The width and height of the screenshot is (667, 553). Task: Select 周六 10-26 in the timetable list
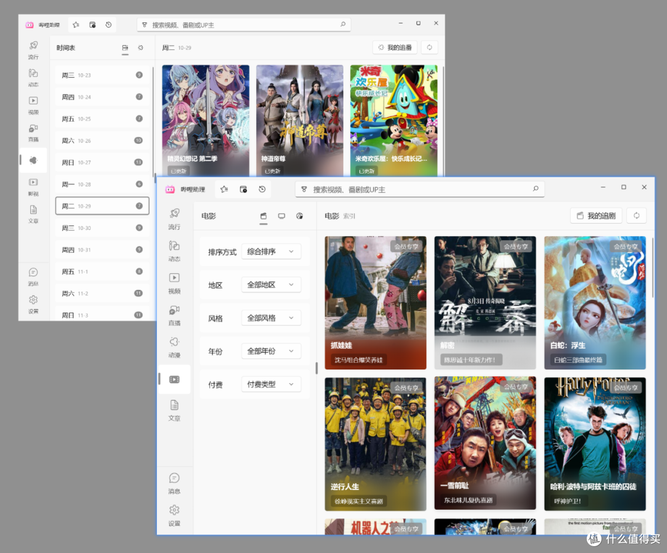[x=102, y=140]
